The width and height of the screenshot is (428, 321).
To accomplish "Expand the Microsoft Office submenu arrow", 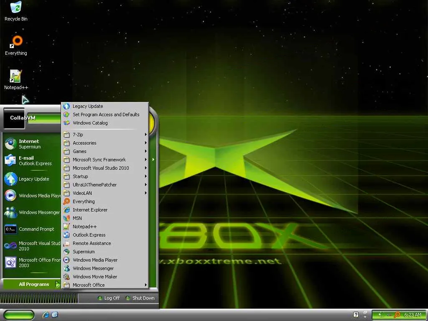I will pyautogui.click(x=145, y=285).
